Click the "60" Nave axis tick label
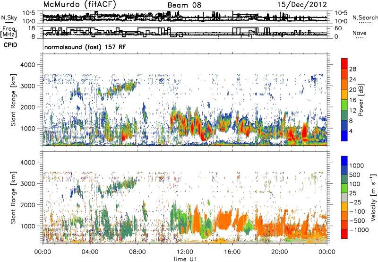Screen dimensions: 378x262 point(338,28)
